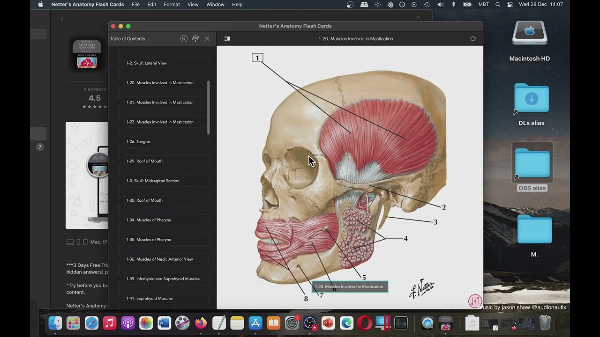The width and height of the screenshot is (600, 337).
Task: Select '1-3. Skull: Midsagittal Section' card
Action: tap(166, 181)
